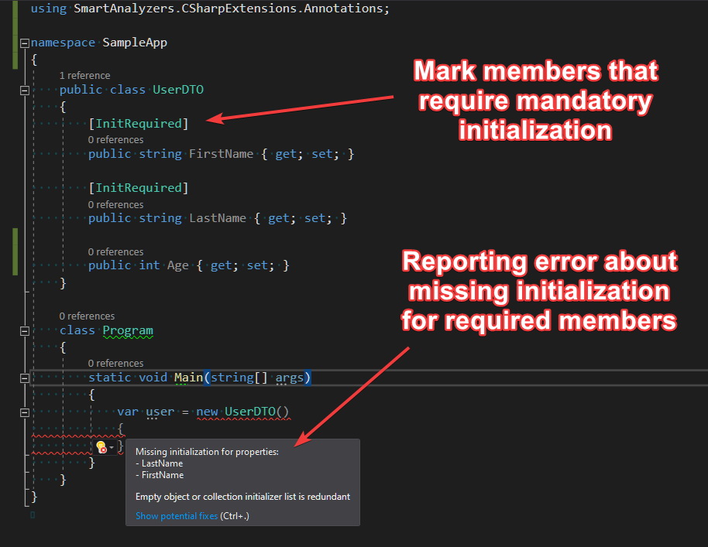The width and height of the screenshot is (708, 547).
Task: Click 'Show potential fixes' link
Action: (177, 515)
